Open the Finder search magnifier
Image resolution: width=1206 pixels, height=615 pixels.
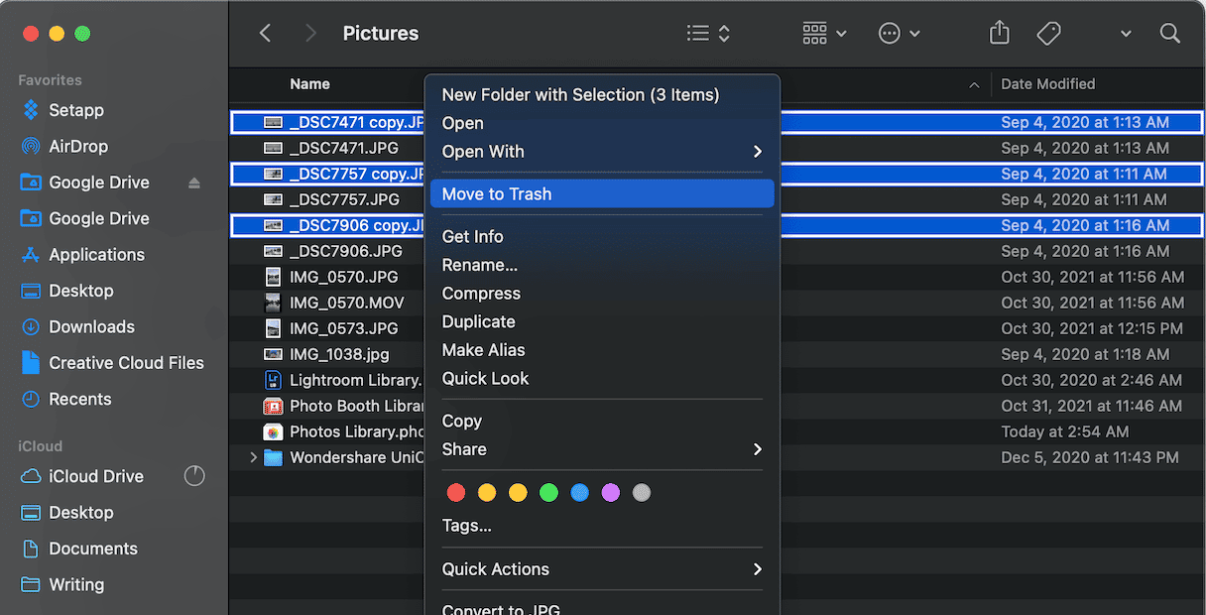[1169, 34]
